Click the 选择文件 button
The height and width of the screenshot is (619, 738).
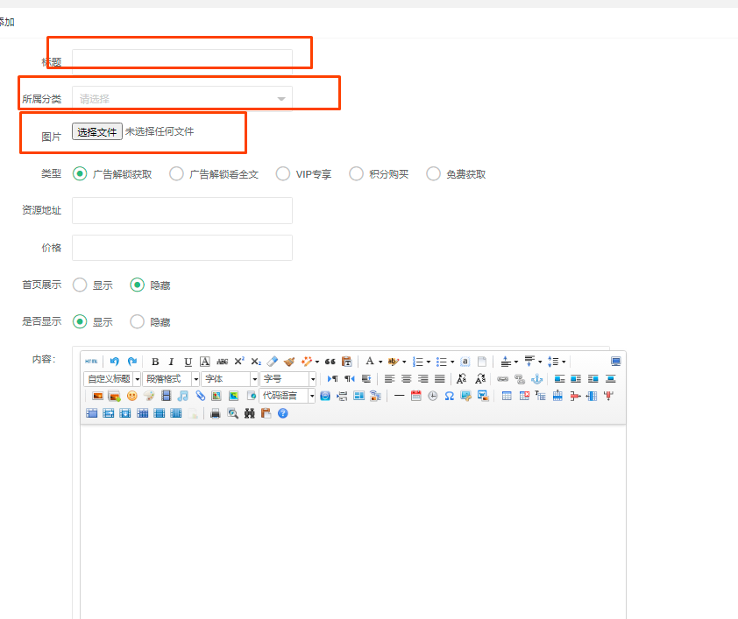click(97, 131)
